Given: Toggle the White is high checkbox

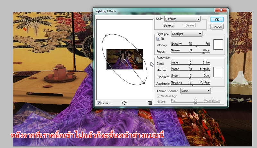Looking at the screenshot, I should (158, 96).
